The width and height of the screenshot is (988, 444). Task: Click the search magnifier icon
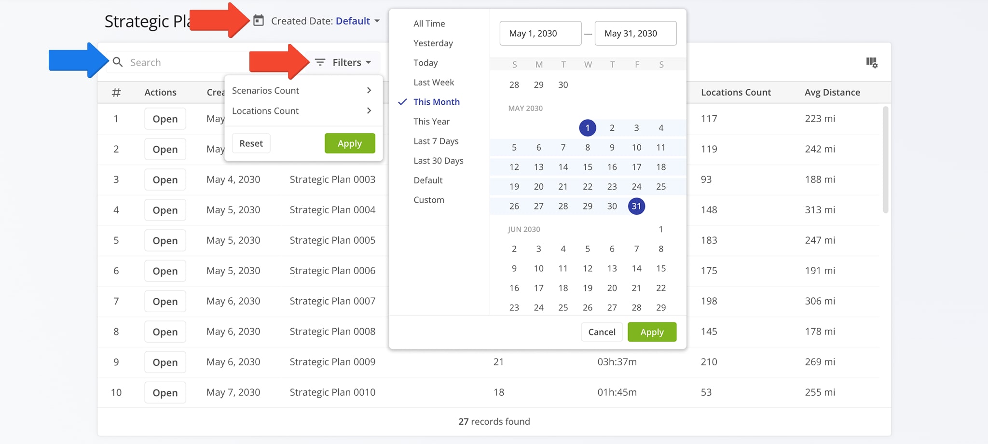click(118, 62)
